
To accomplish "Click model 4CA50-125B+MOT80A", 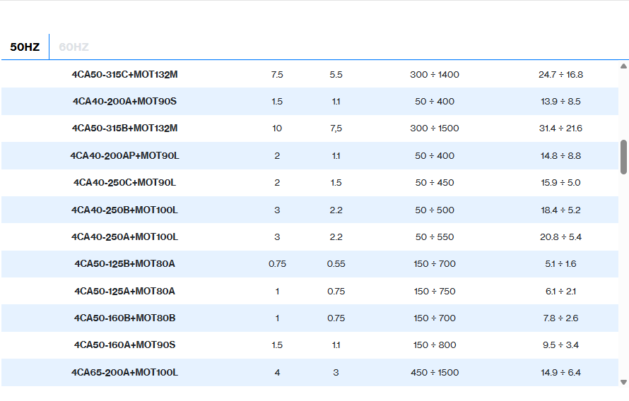I will click(124, 264).
